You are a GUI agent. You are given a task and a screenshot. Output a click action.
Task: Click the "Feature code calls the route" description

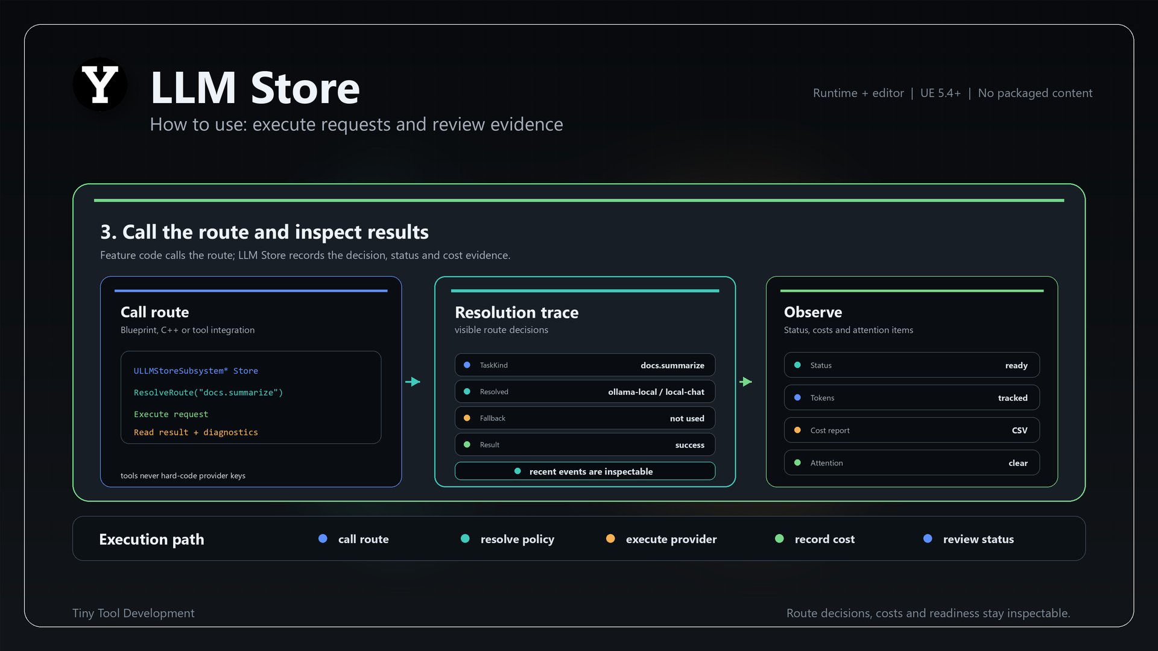305,255
